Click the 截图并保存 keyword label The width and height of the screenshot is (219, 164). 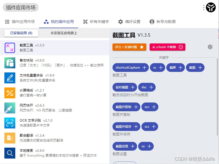tap(123, 127)
